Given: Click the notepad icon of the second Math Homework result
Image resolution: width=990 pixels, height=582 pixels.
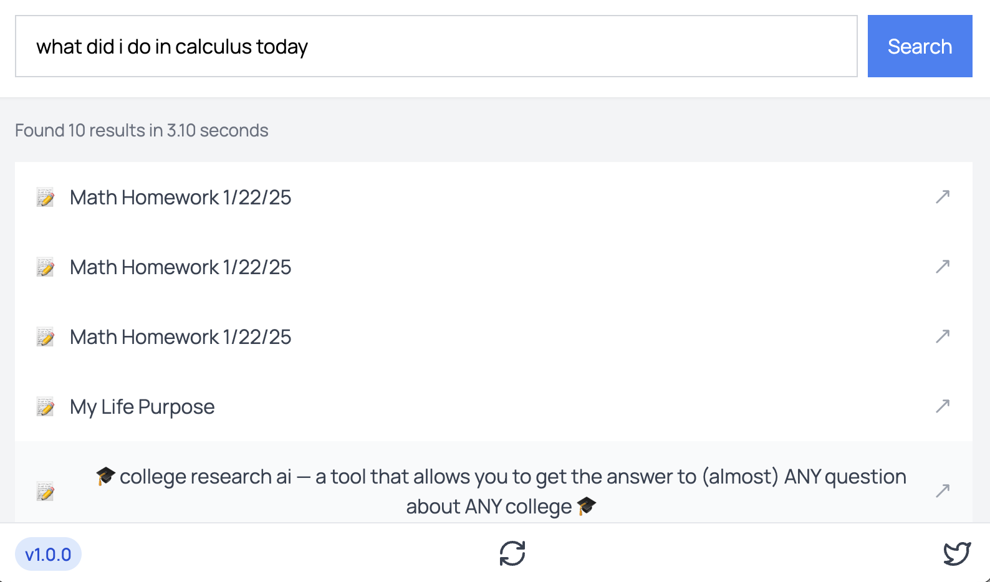Looking at the screenshot, I should (x=46, y=267).
